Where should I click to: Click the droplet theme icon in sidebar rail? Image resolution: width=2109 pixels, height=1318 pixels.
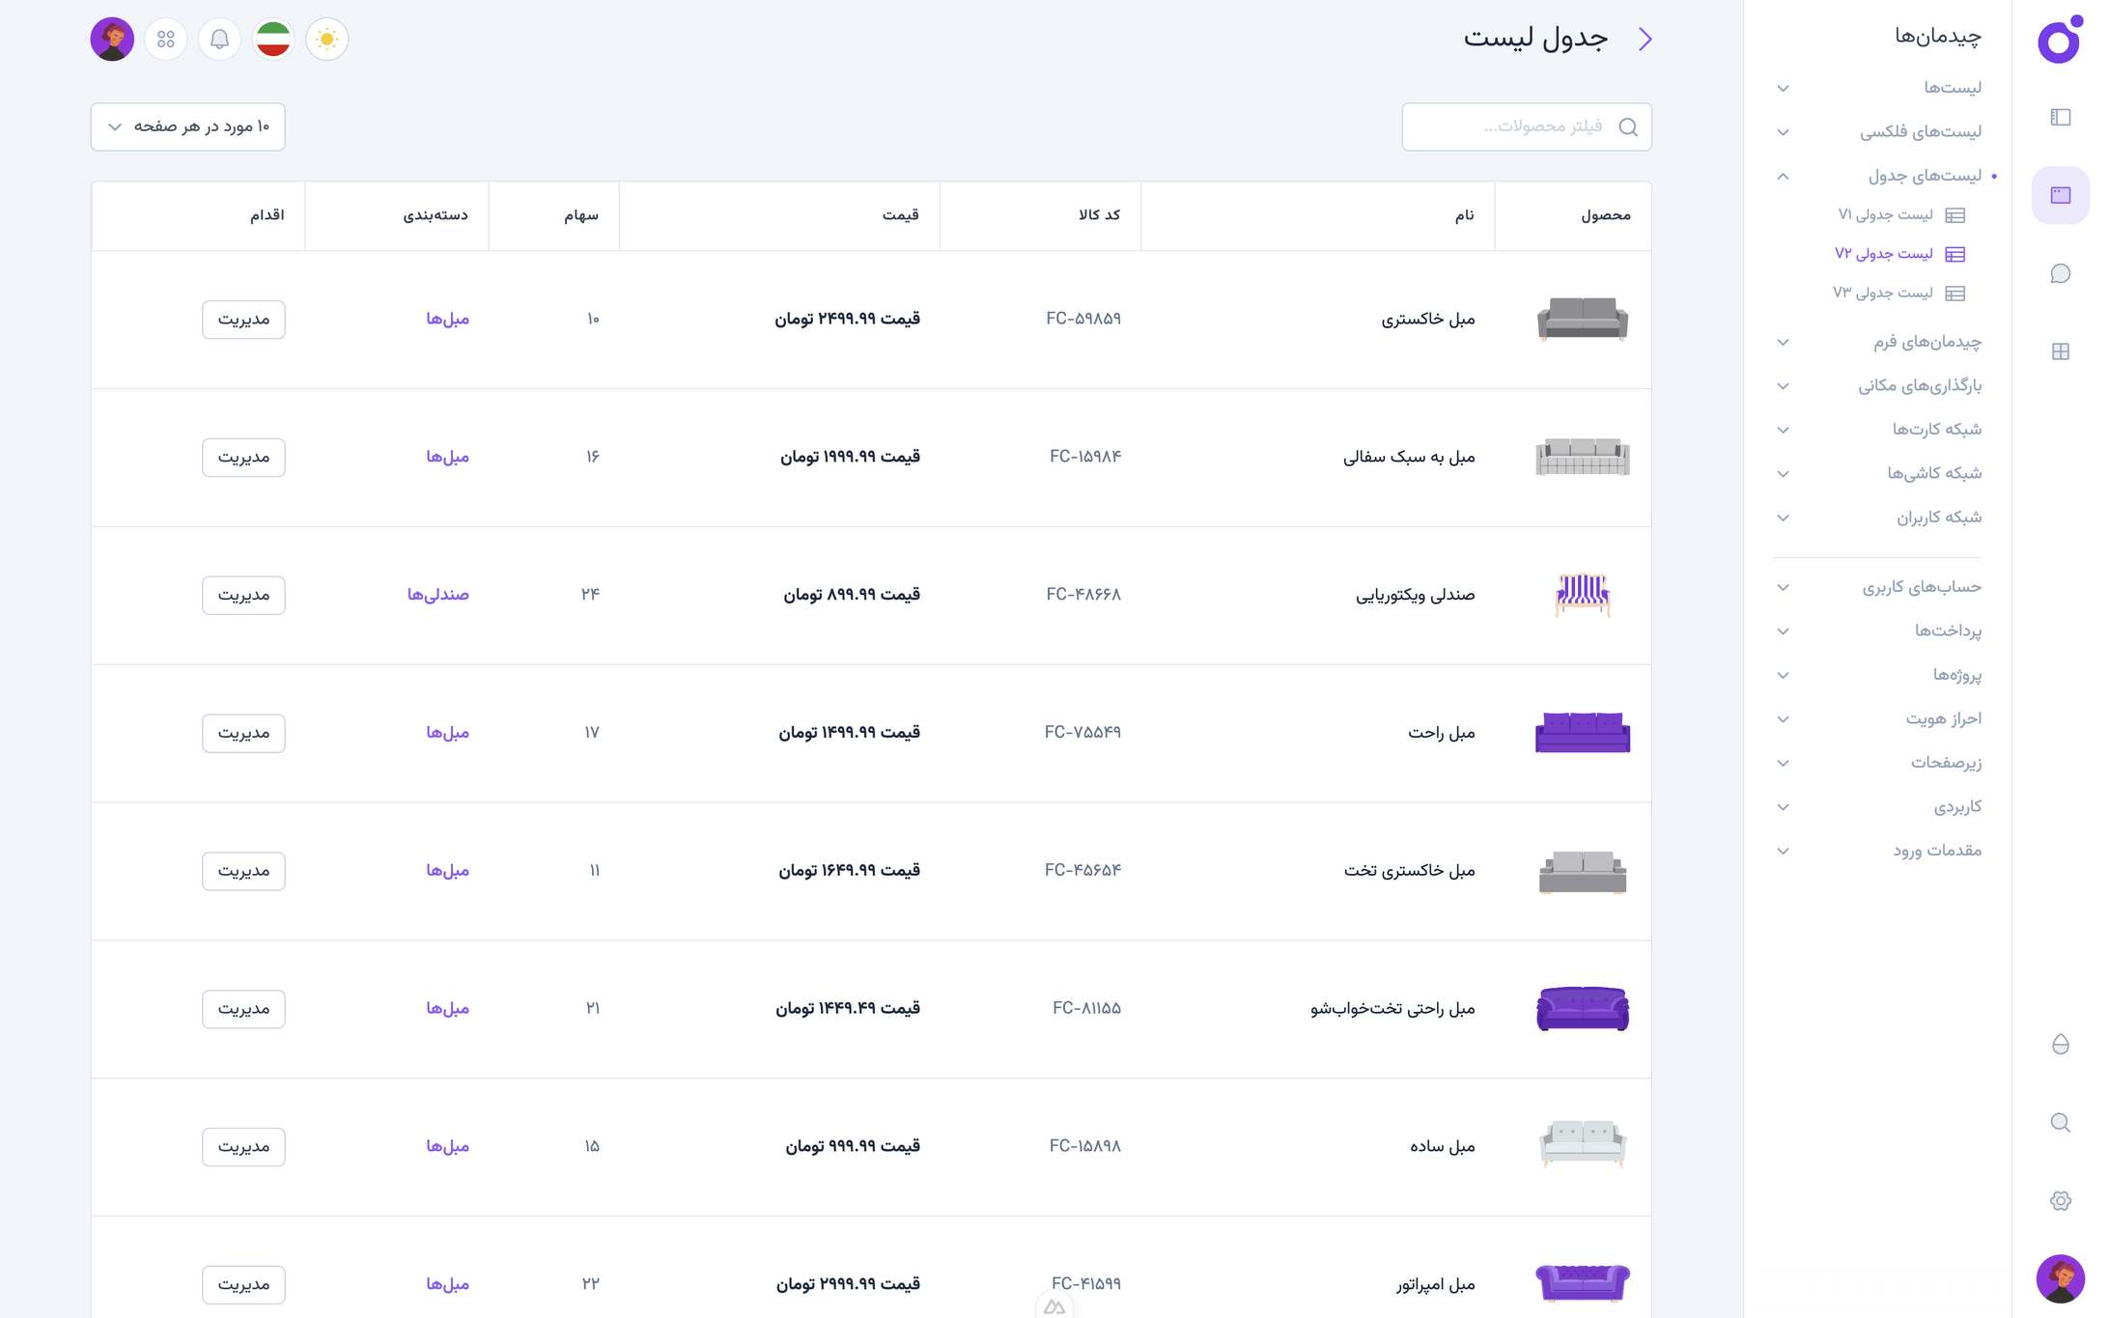pyautogui.click(x=2060, y=1044)
